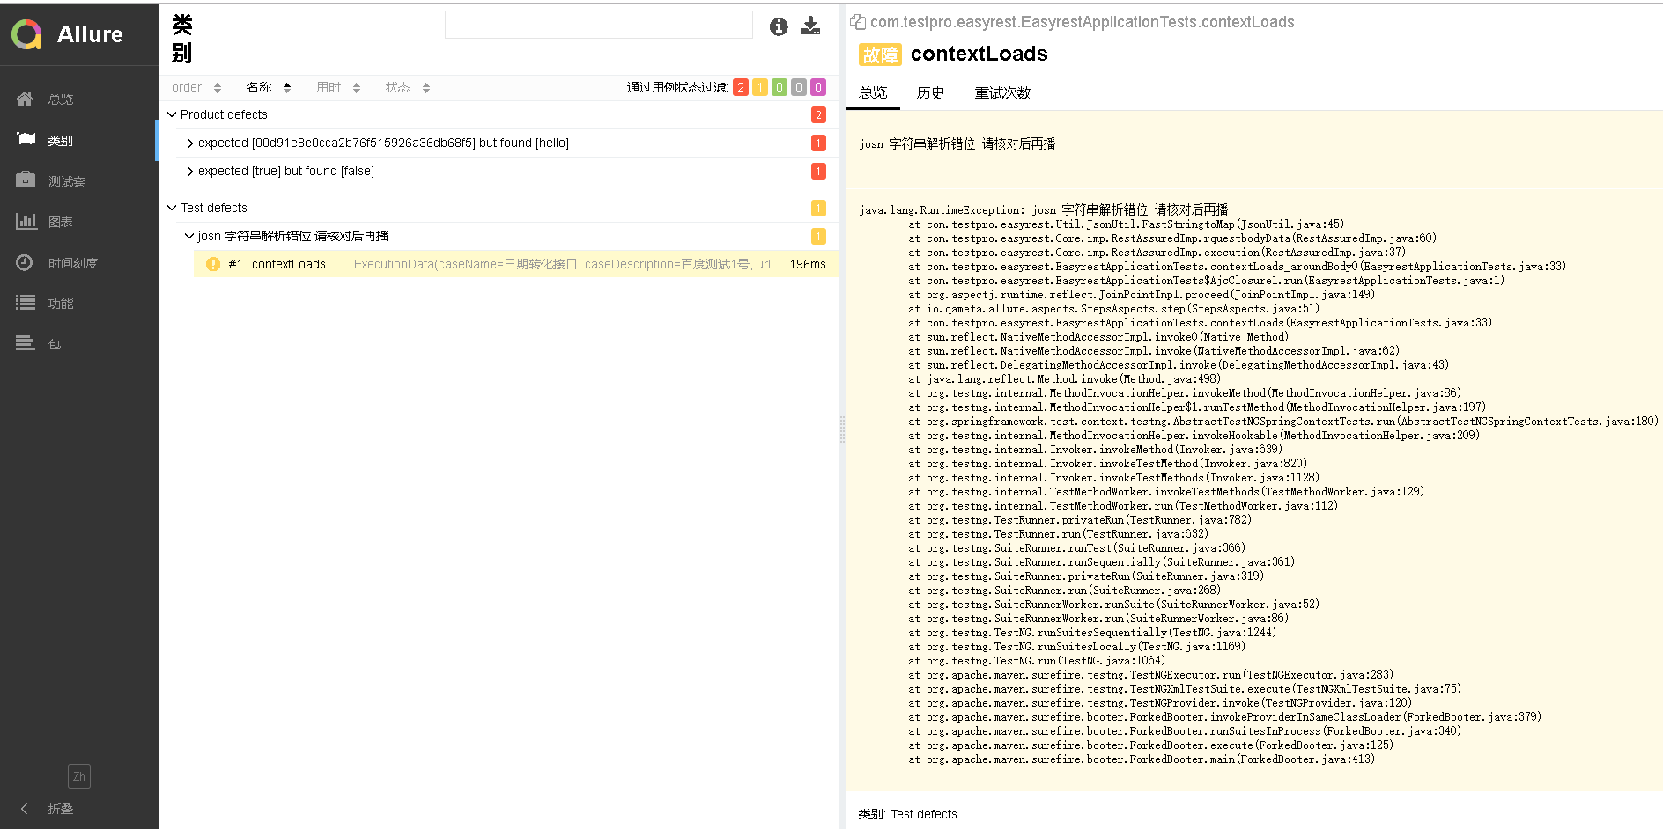Toggle the passed green status filter
The width and height of the screenshot is (1663, 829).
click(780, 87)
